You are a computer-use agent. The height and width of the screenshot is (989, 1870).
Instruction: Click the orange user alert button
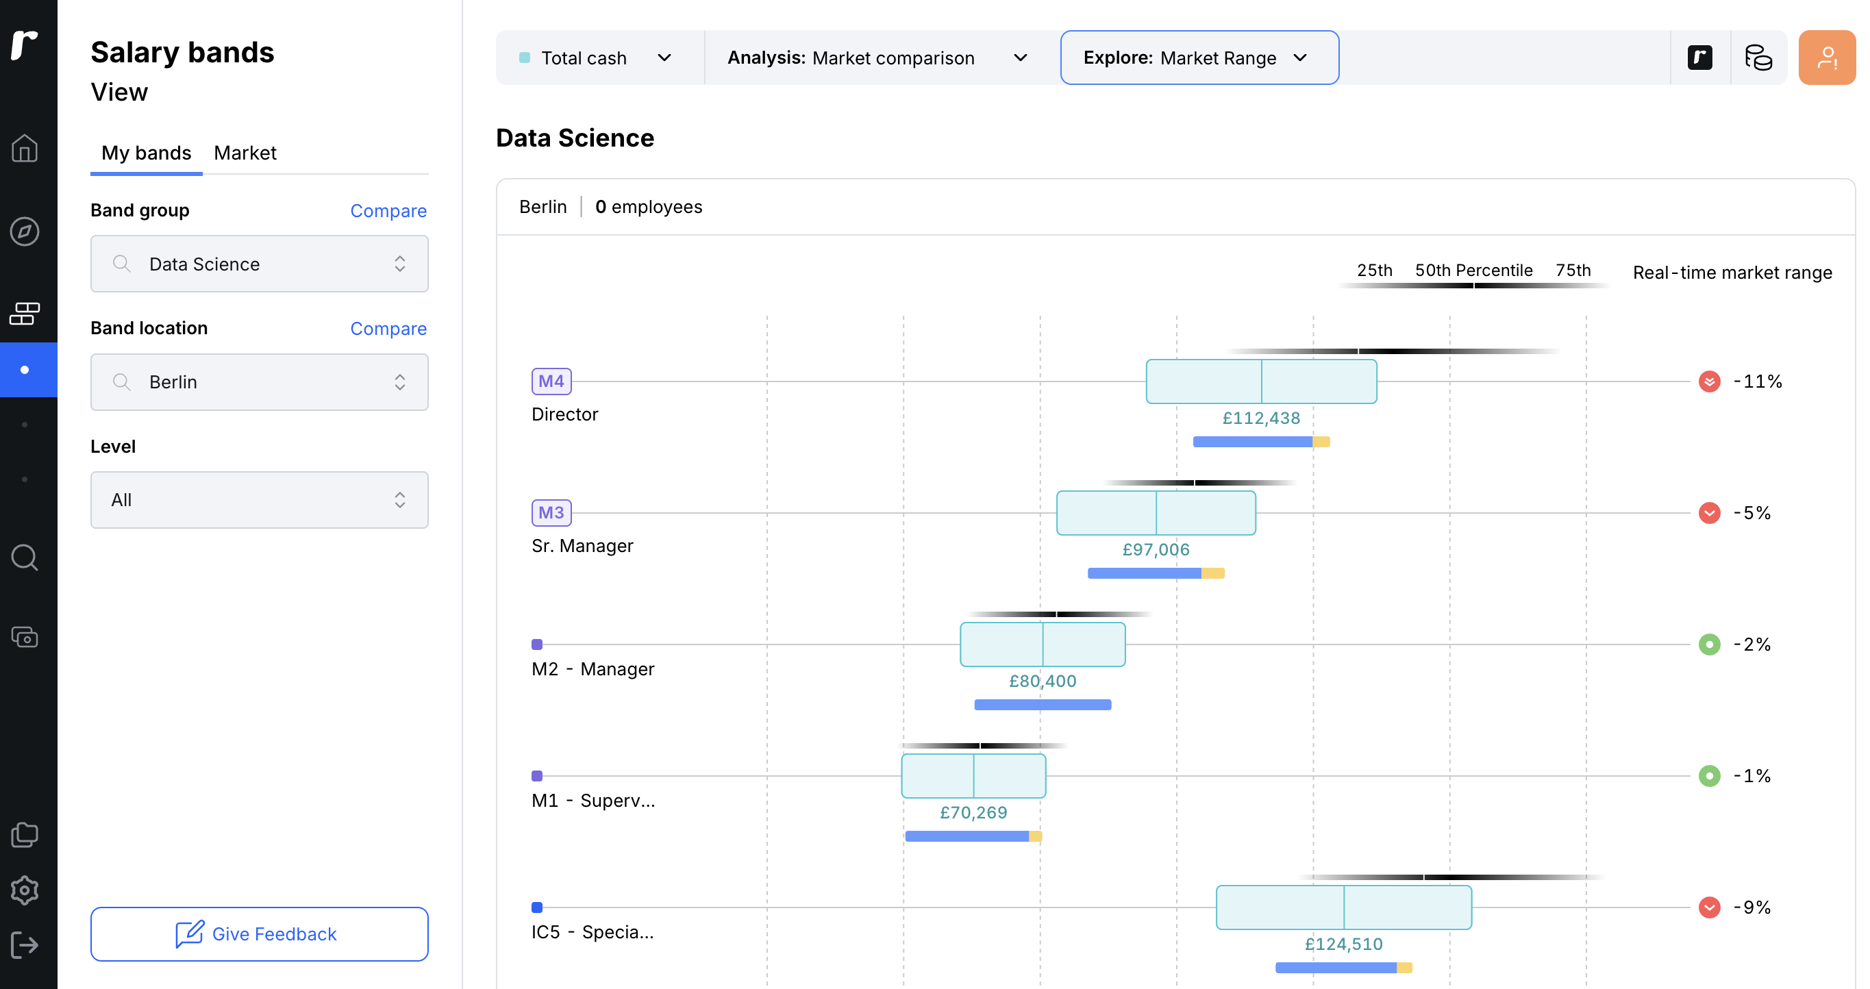1826,58
